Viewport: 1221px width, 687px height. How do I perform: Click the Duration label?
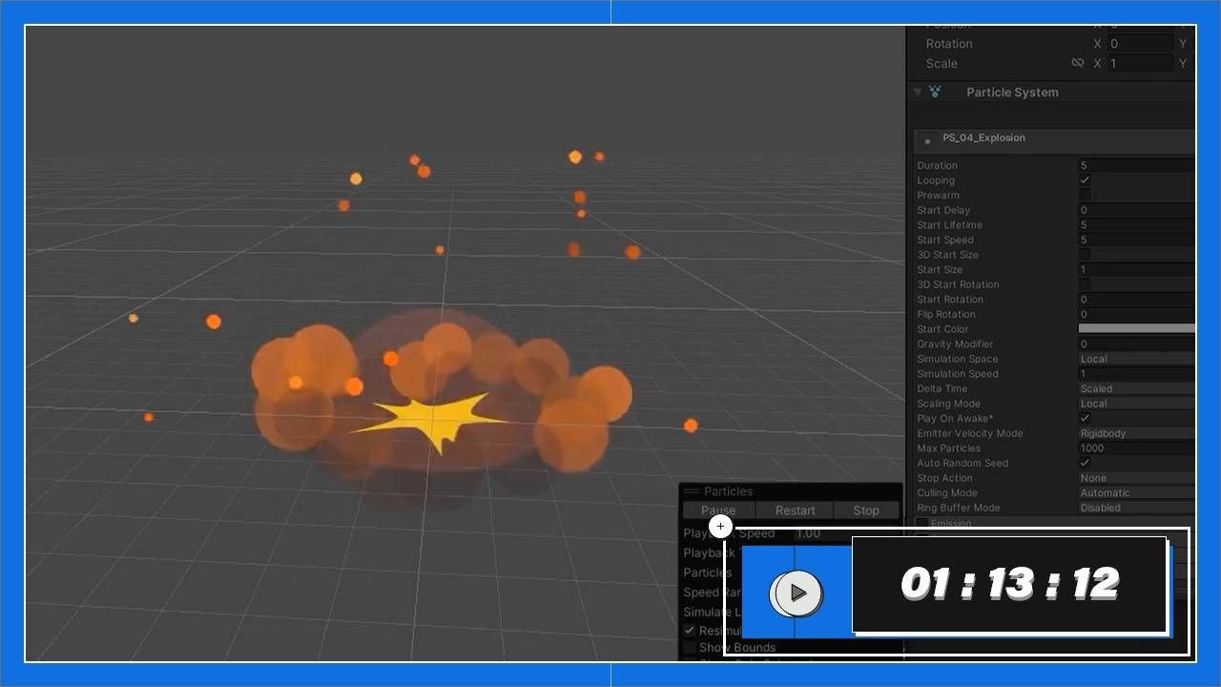tap(937, 165)
